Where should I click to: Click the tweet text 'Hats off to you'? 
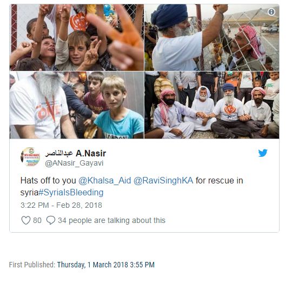(48, 180)
